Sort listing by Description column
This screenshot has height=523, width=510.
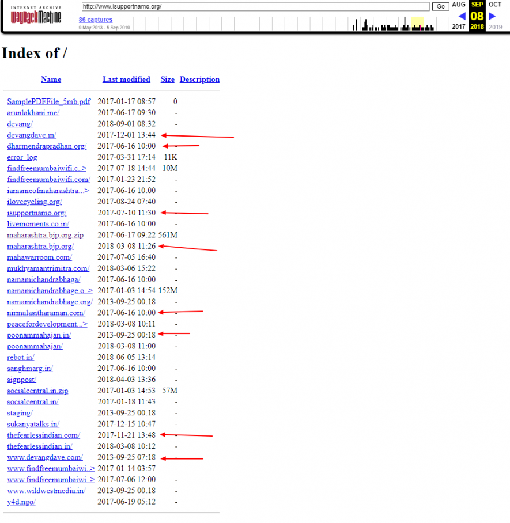199,79
